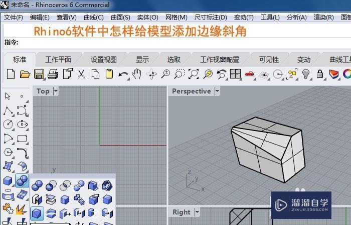Click the orange Explode icon

click(x=22, y=209)
